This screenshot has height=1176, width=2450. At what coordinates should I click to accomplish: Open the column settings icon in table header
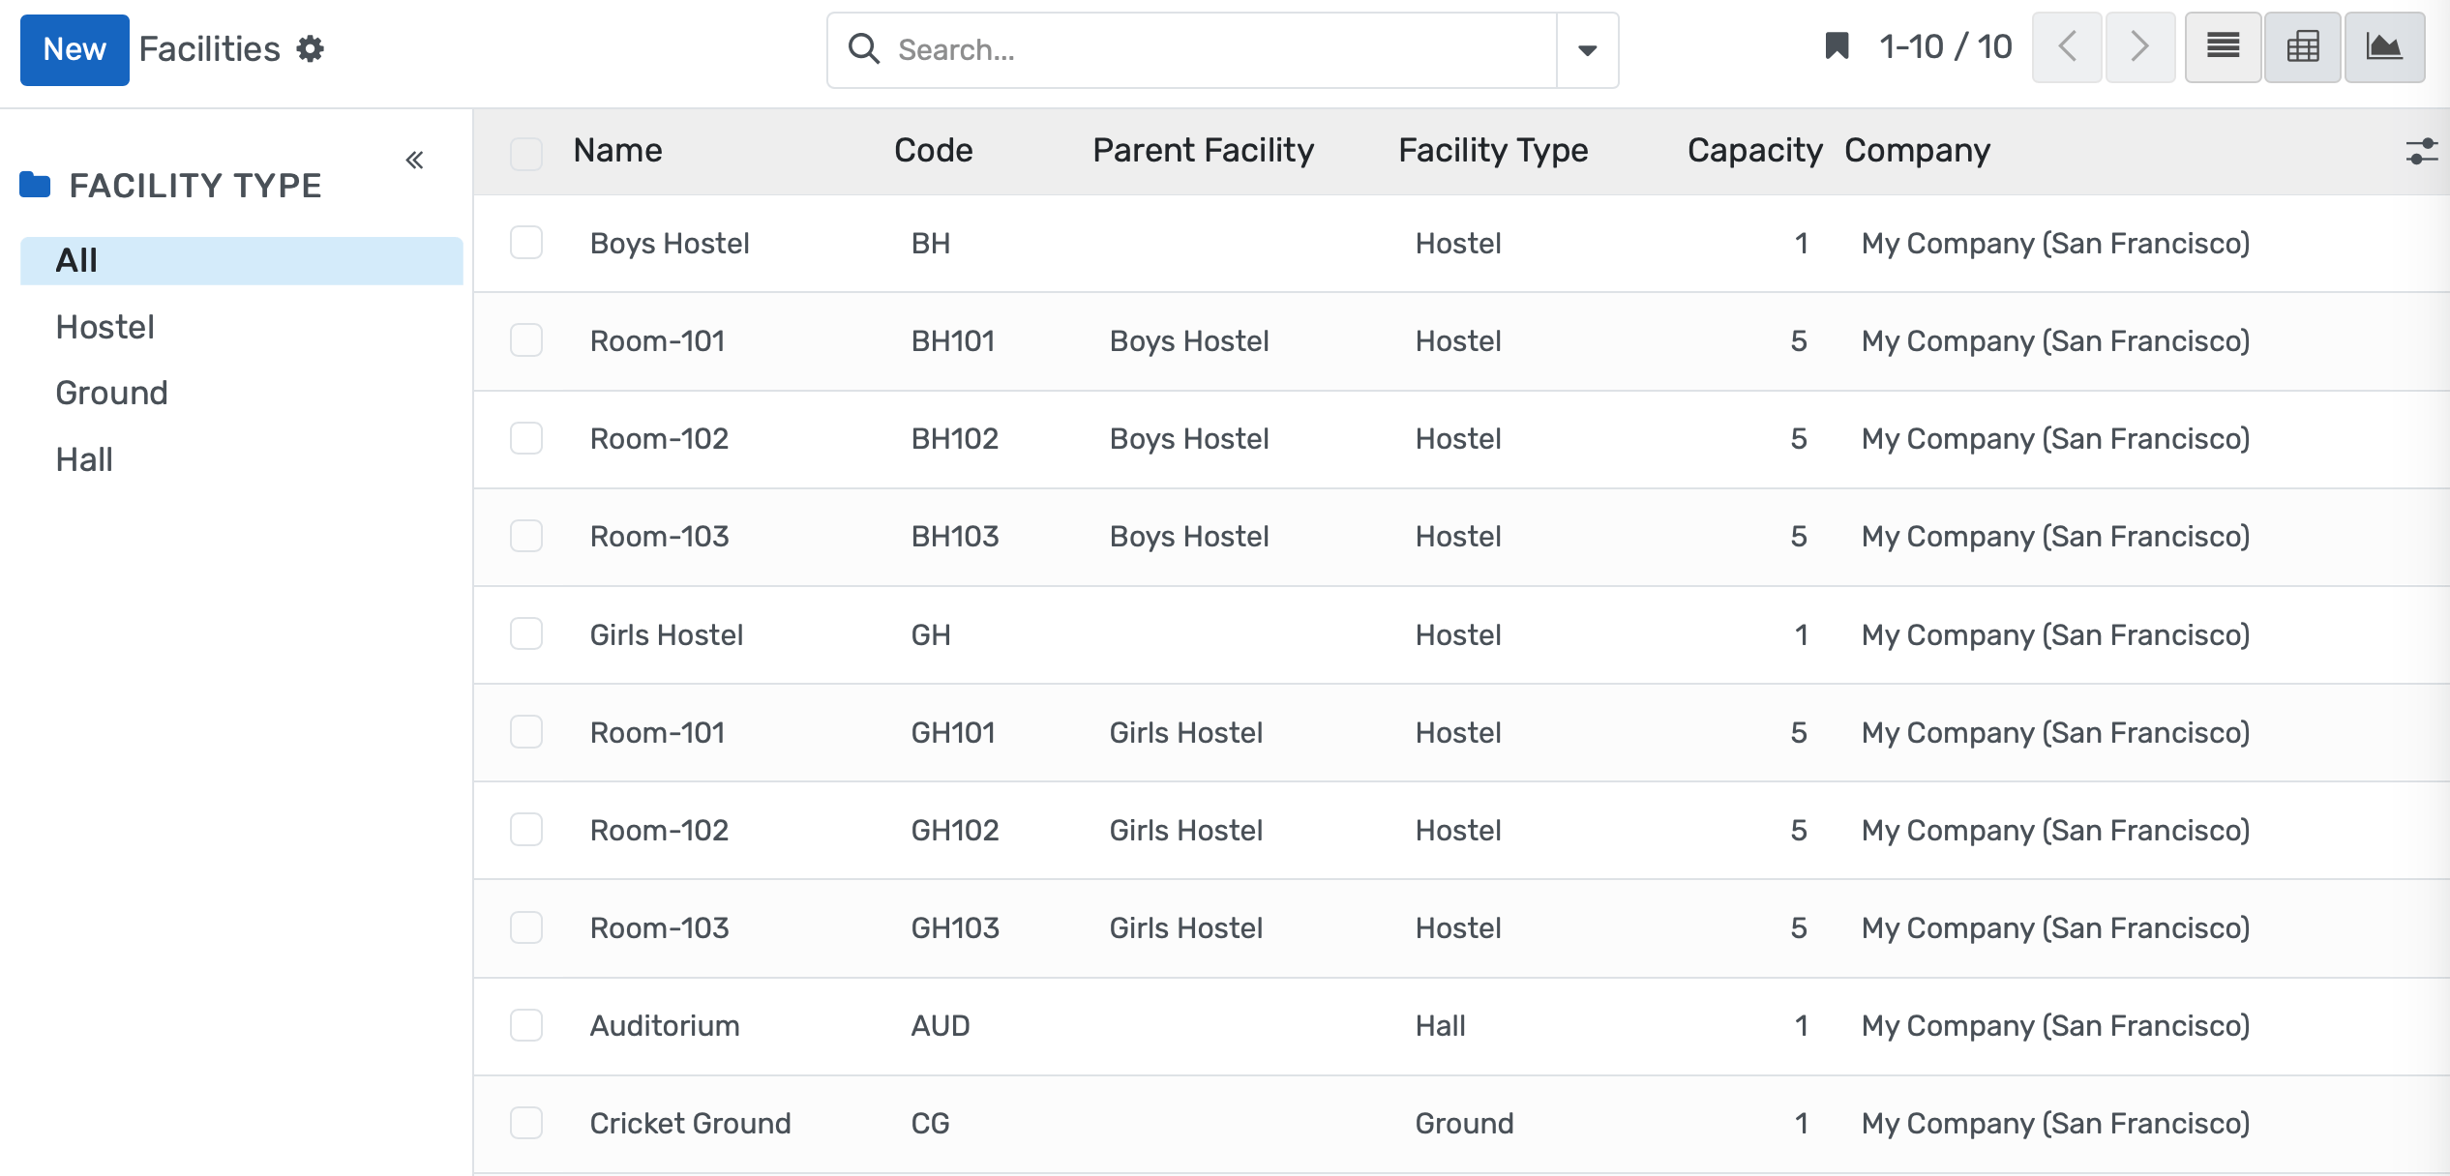(2423, 151)
